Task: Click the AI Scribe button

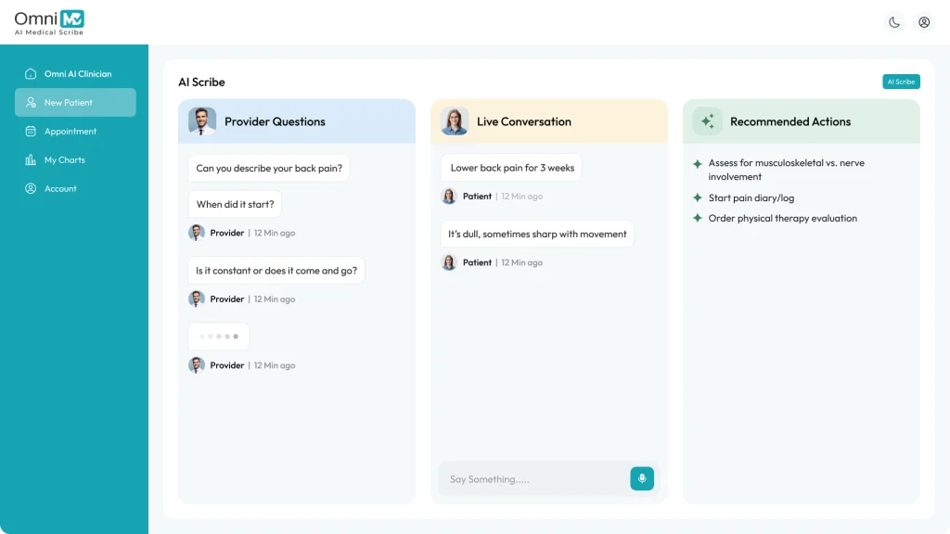Action: (901, 82)
